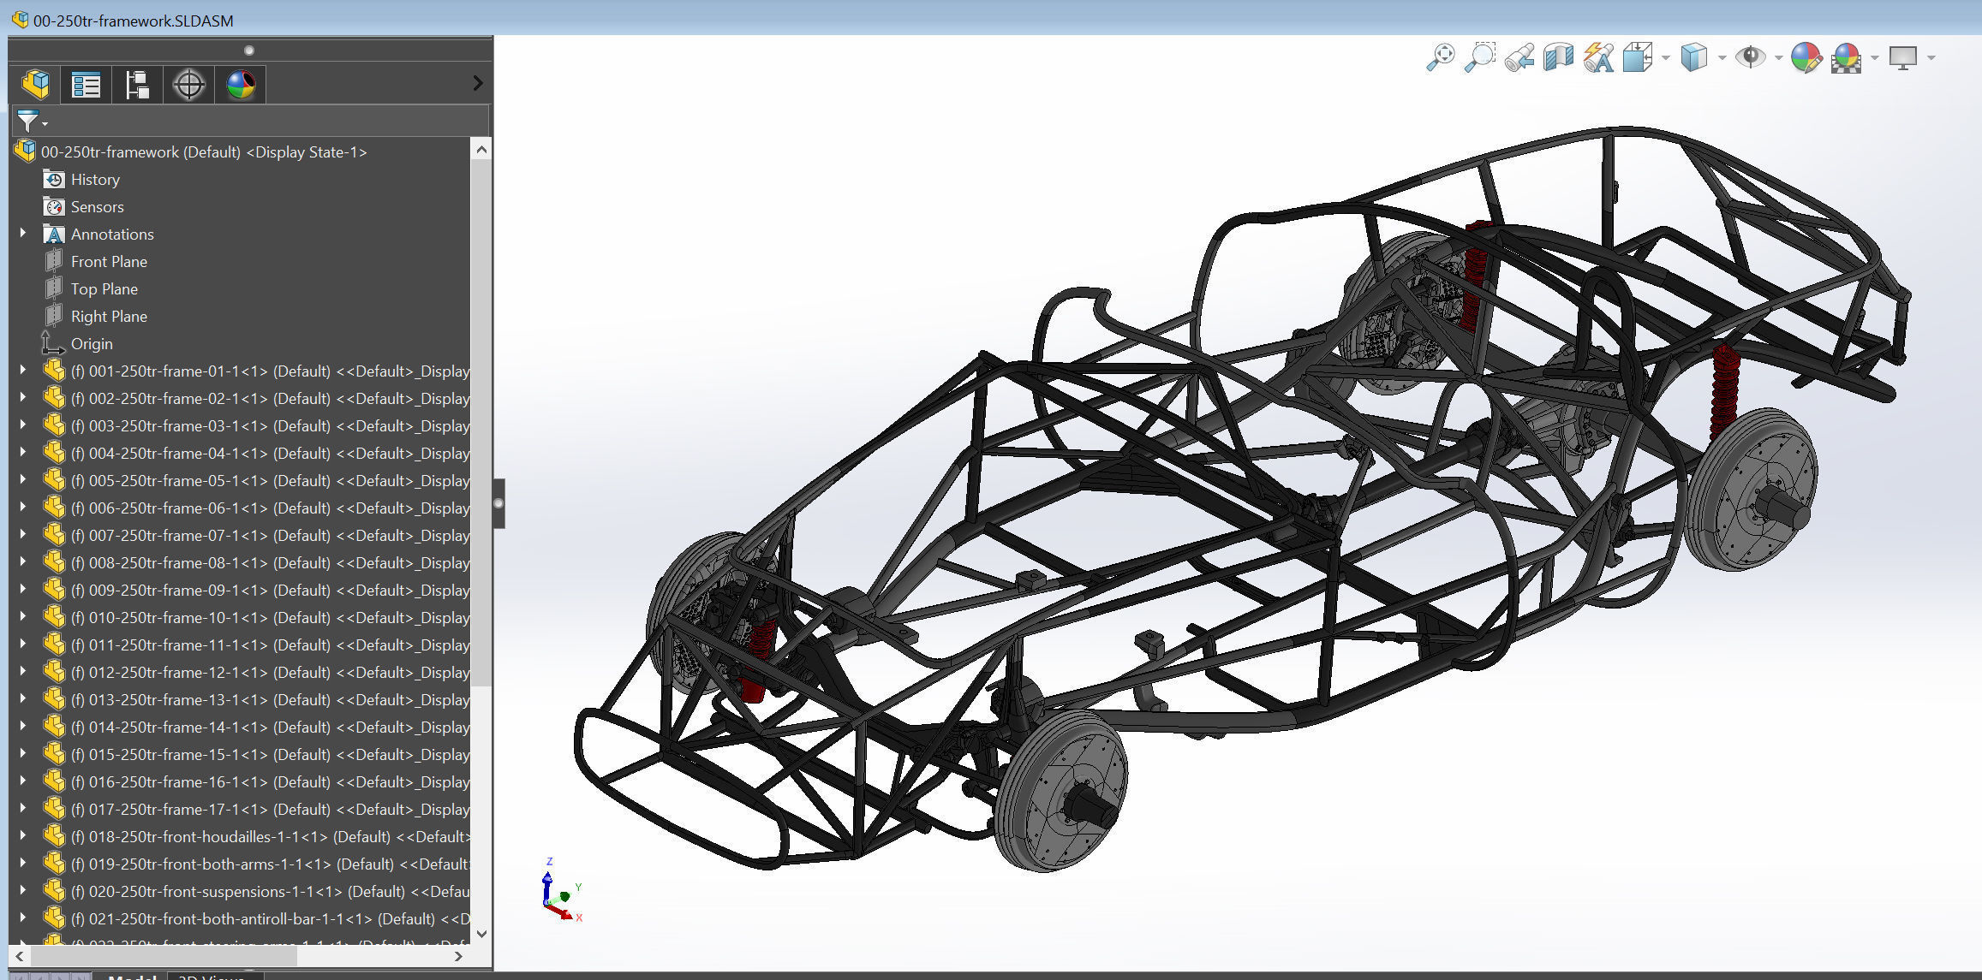This screenshot has width=1982, height=980.
Task: Open the View Settings dropdown arrow
Action: [1931, 58]
